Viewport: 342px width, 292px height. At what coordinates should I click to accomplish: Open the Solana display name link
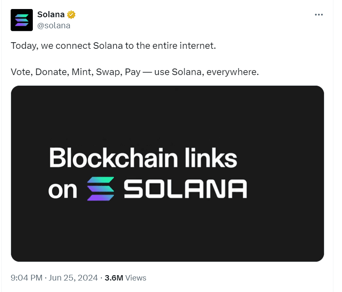(51, 15)
